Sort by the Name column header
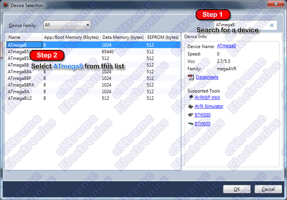The image size is (287, 200). 24,38
